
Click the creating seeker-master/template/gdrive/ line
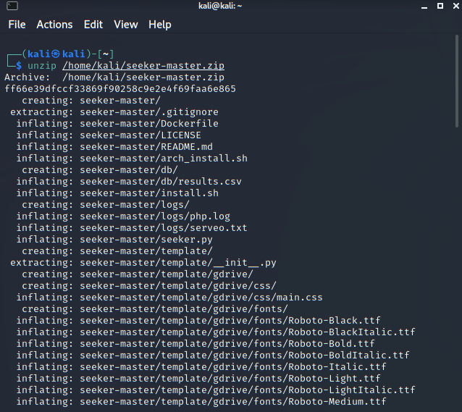click(138, 274)
